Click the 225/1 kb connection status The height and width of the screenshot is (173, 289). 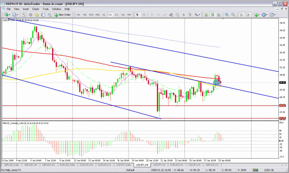pos(269,170)
